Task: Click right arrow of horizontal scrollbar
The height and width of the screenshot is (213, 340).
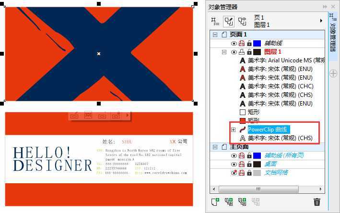Action: (x=321, y=189)
